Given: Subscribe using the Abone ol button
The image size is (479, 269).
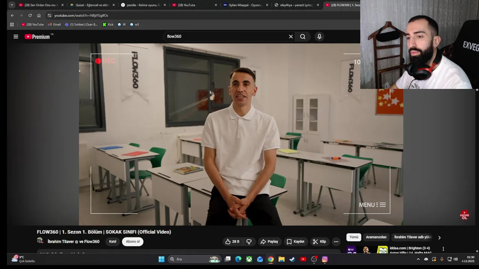Looking at the screenshot, I should point(132,242).
